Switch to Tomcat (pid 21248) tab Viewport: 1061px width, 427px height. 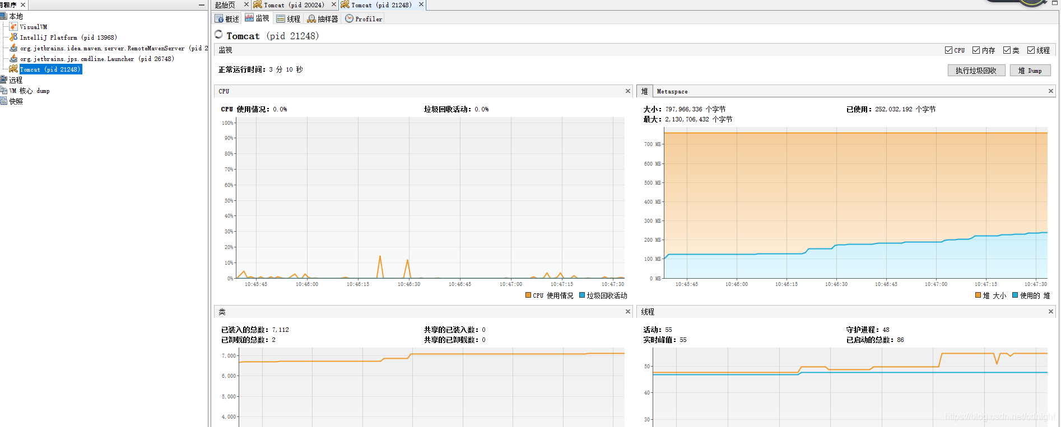click(x=381, y=4)
